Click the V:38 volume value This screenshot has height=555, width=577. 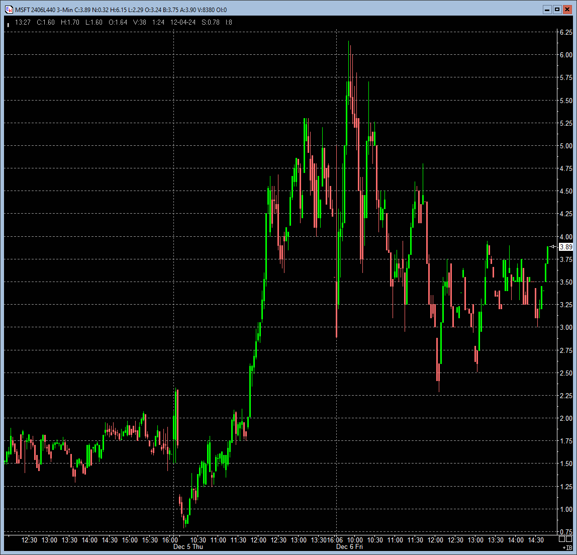pyautogui.click(x=139, y=23)
